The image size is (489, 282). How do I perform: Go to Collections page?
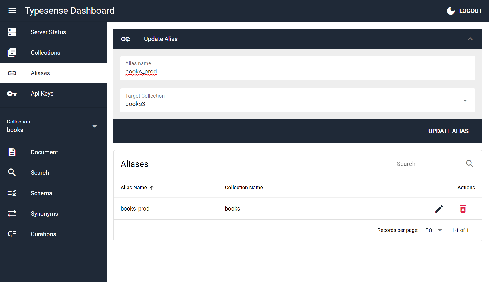click(x=53, y=53)
